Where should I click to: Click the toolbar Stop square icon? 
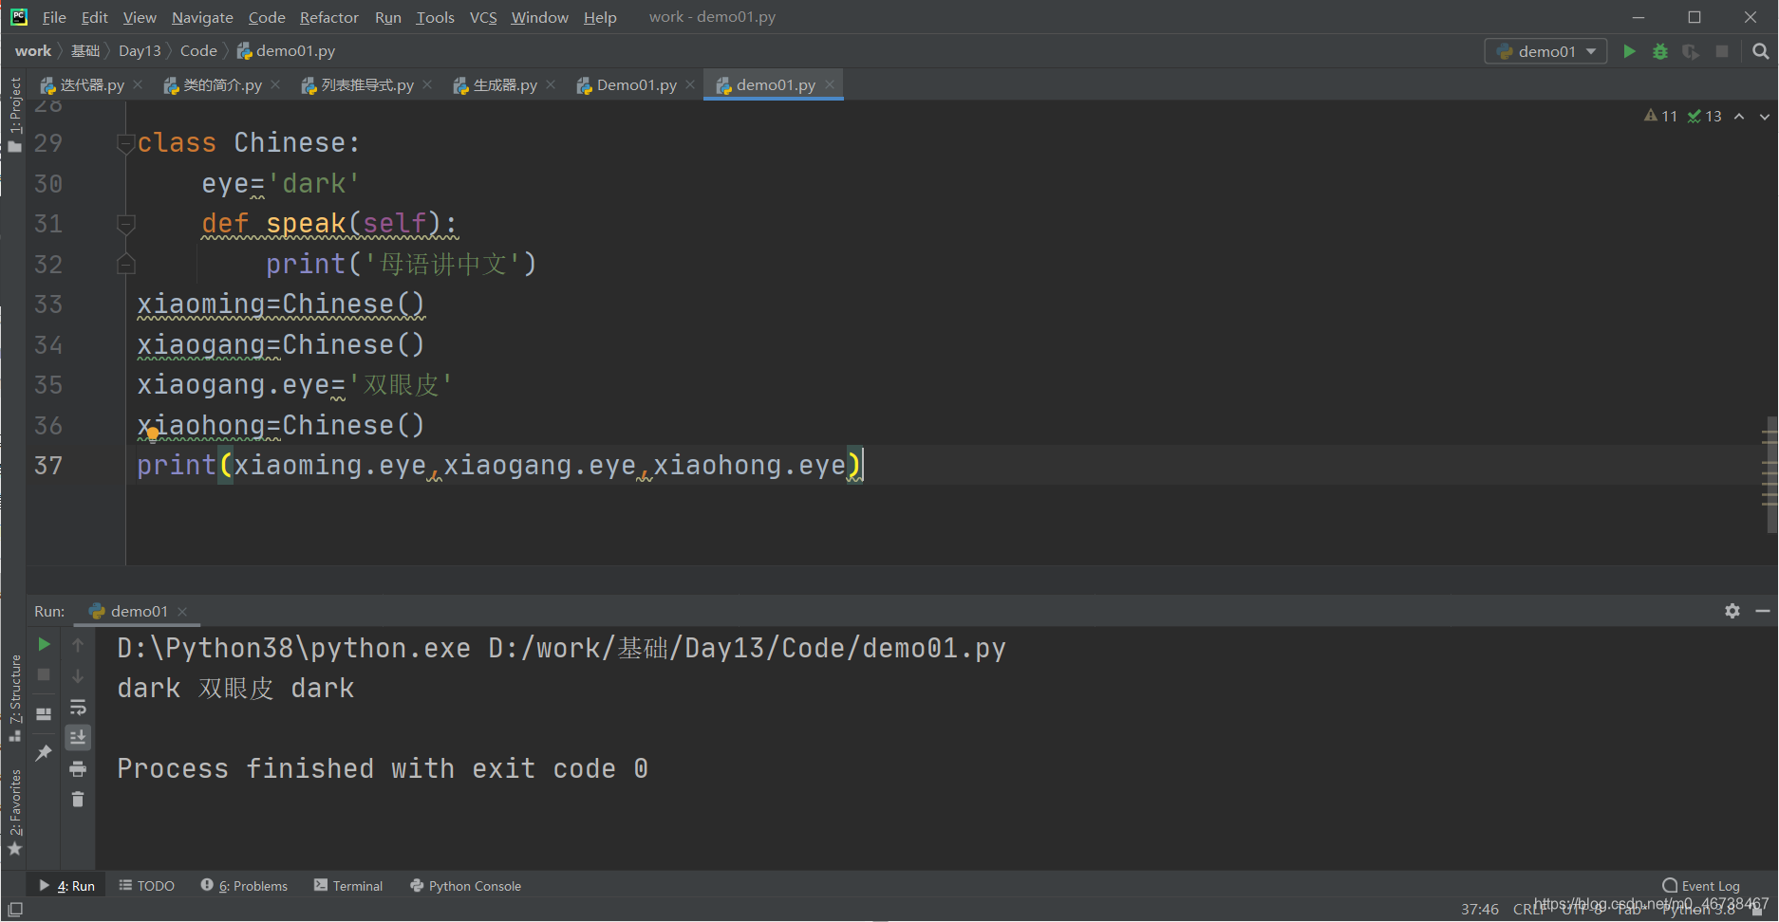point(1722,51)
